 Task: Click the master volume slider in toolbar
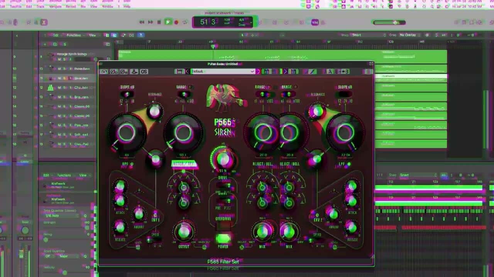[x=389, y=23]
